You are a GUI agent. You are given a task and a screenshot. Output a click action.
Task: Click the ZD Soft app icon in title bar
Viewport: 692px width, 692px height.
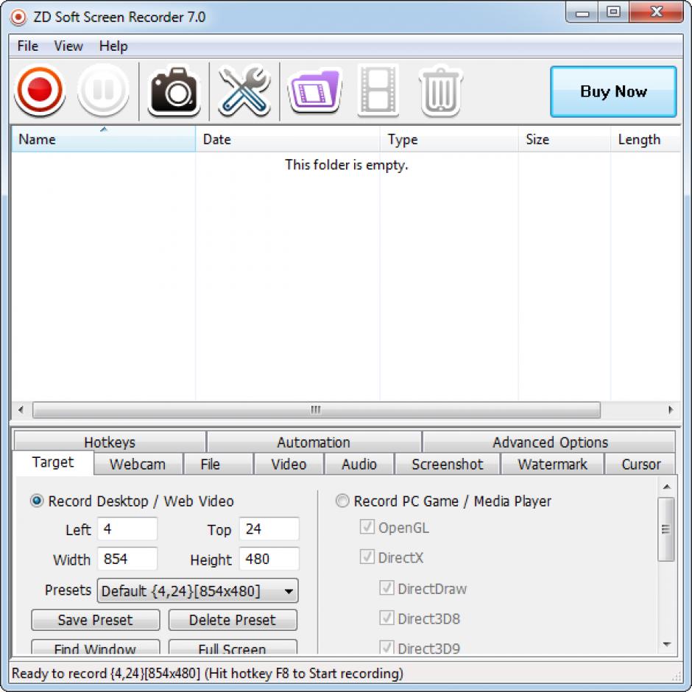coord(18,17)
